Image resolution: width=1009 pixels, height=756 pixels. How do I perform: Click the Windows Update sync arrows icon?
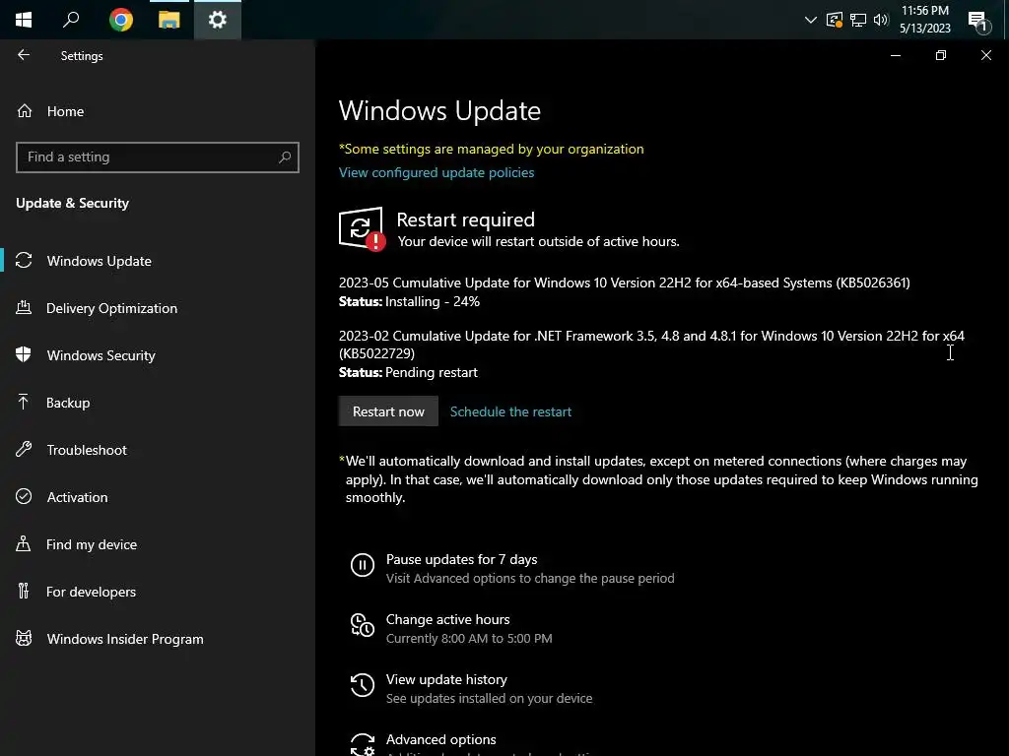pyautogui.click(x=24, y=260)
